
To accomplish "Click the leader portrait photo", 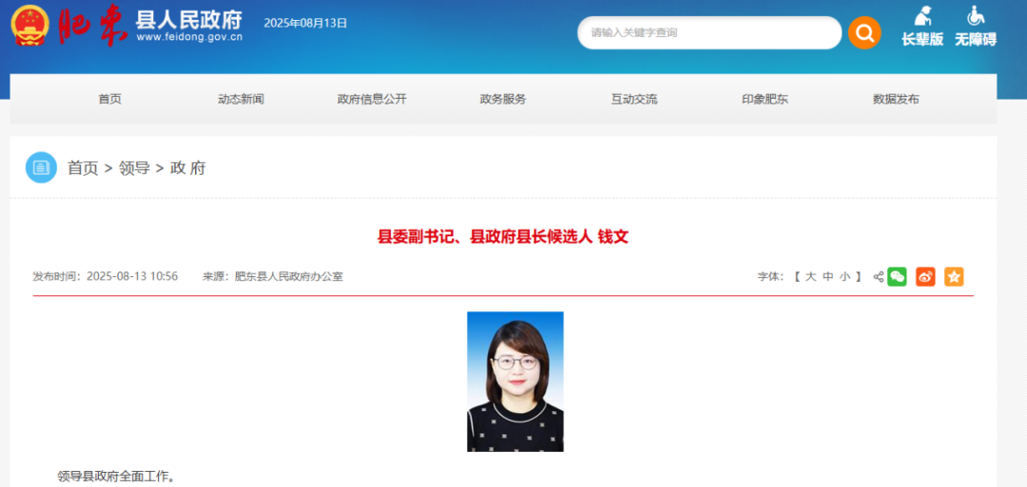I will coord(514,382).
